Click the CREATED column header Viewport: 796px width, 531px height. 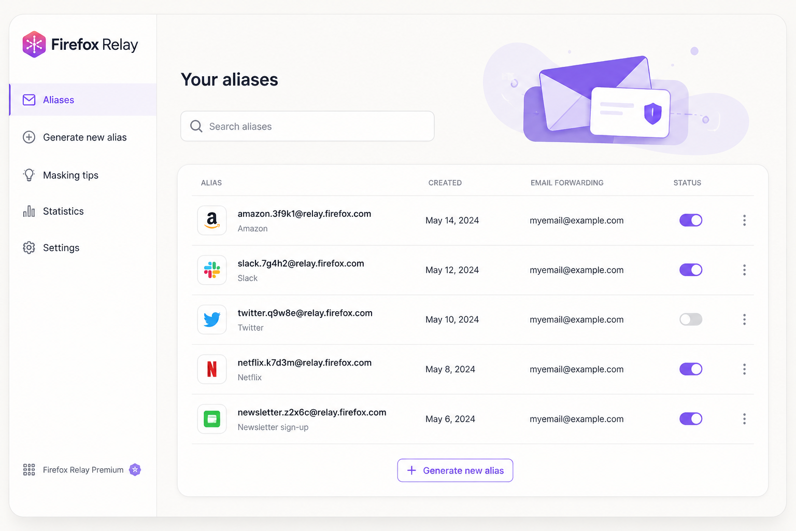445,183
